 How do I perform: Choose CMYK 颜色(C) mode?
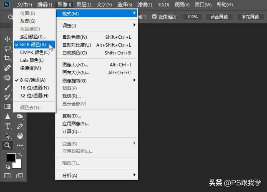[34, 52]
